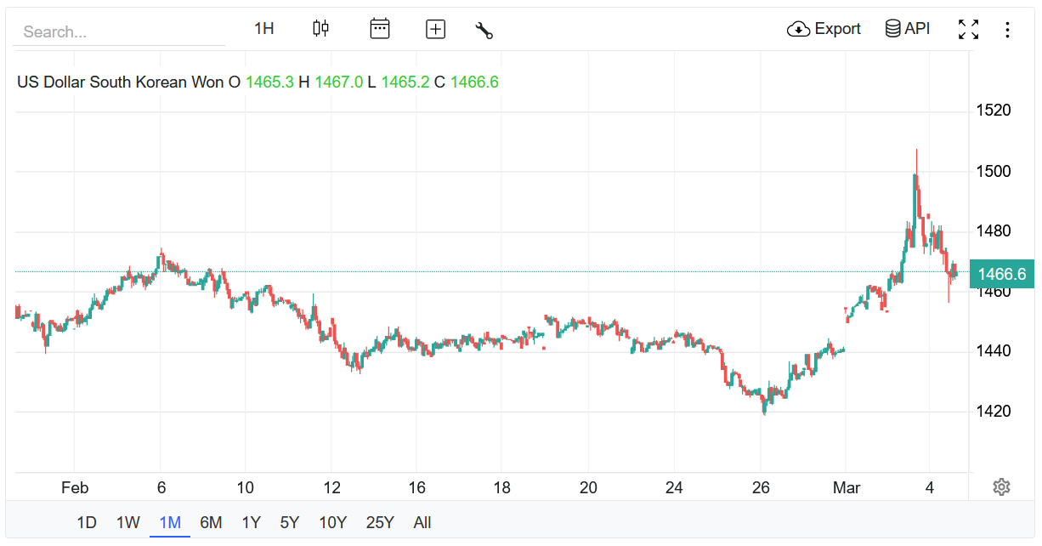Viewport: 1042px width, 546px height.
Task: Open the calendar date range picker
Action: pos(379,29)
